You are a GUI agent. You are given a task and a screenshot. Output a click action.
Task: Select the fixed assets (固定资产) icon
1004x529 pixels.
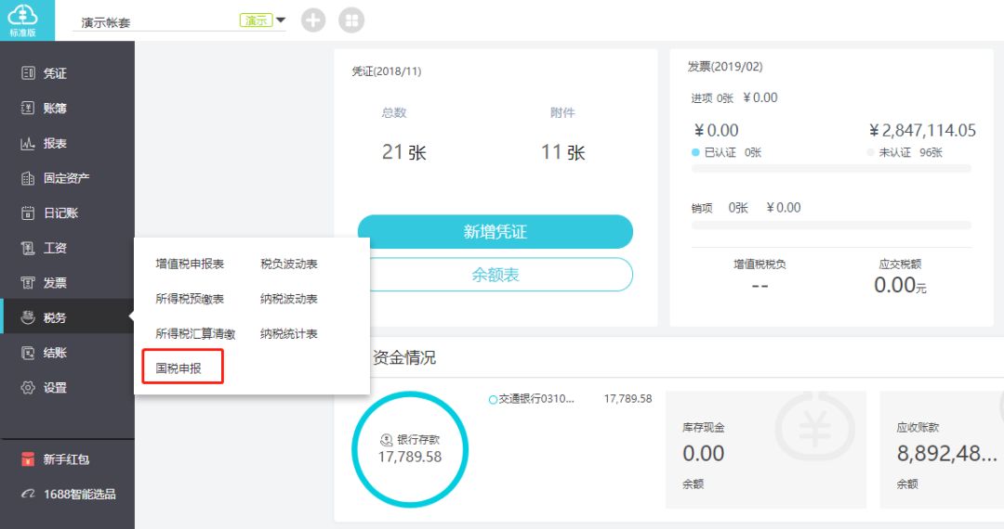coord(28,178)
